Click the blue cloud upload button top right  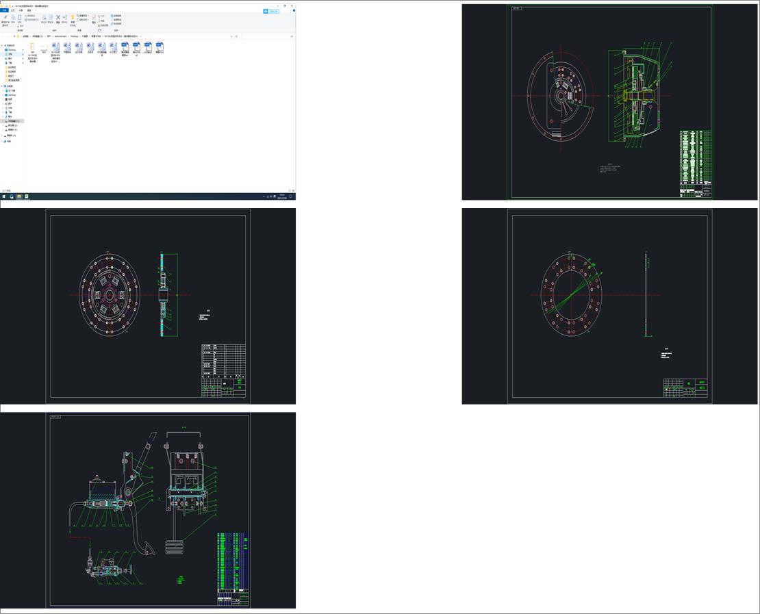pyautogui.click(x=271, y=11)
